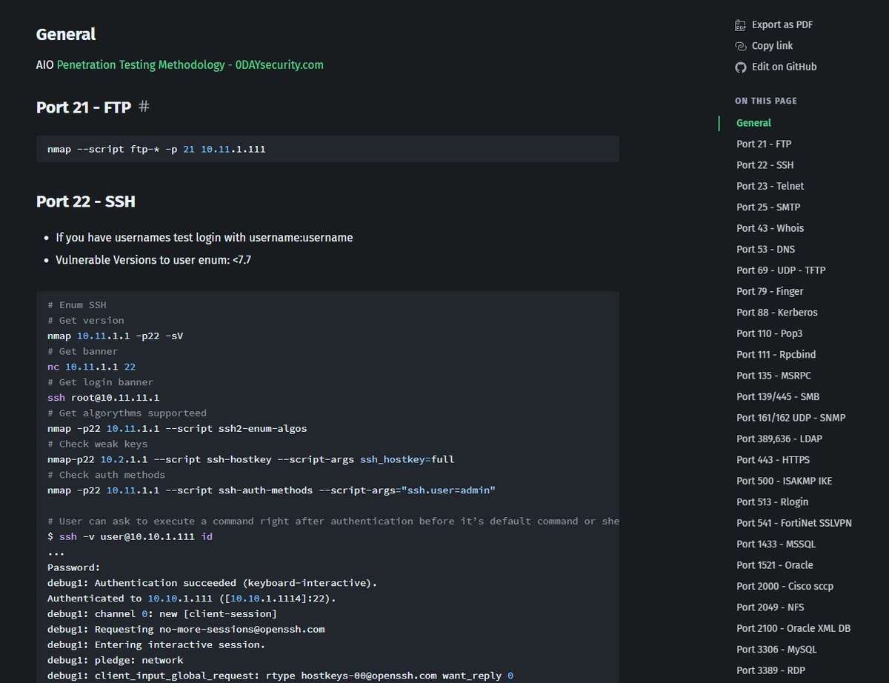The width and height of the screenshot is (889, 683).
Task: Open Port 2000 - Cisco sccp entry
Action: click(785, 586)
